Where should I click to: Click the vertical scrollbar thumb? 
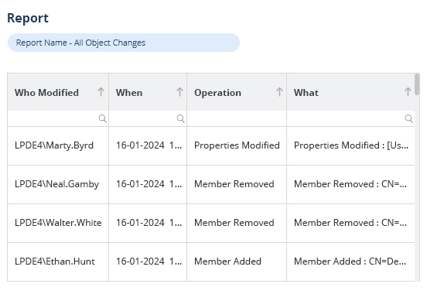pos(417,84)
